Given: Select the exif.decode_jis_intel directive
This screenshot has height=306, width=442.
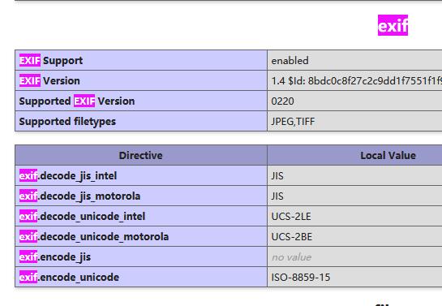Looking at the screenshot, I should [x=68, y=175].
